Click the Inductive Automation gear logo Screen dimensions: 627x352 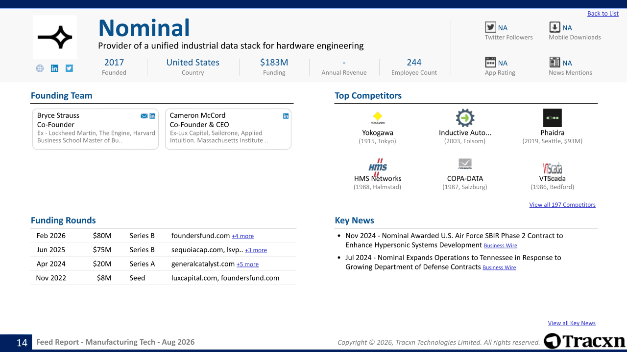(x=465, y=118)
